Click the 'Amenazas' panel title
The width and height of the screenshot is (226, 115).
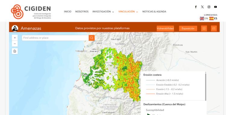(31, 28)
